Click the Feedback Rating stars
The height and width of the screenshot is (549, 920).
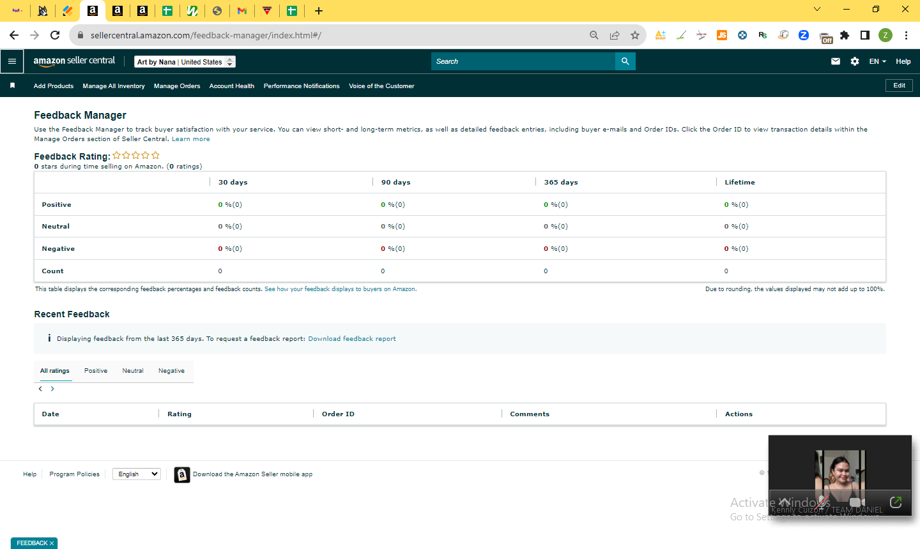click(x=136, y=155)
